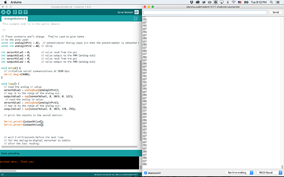Click the serial monitor vertical scrollbar
The image size is (284, 177).
(282, 167)
